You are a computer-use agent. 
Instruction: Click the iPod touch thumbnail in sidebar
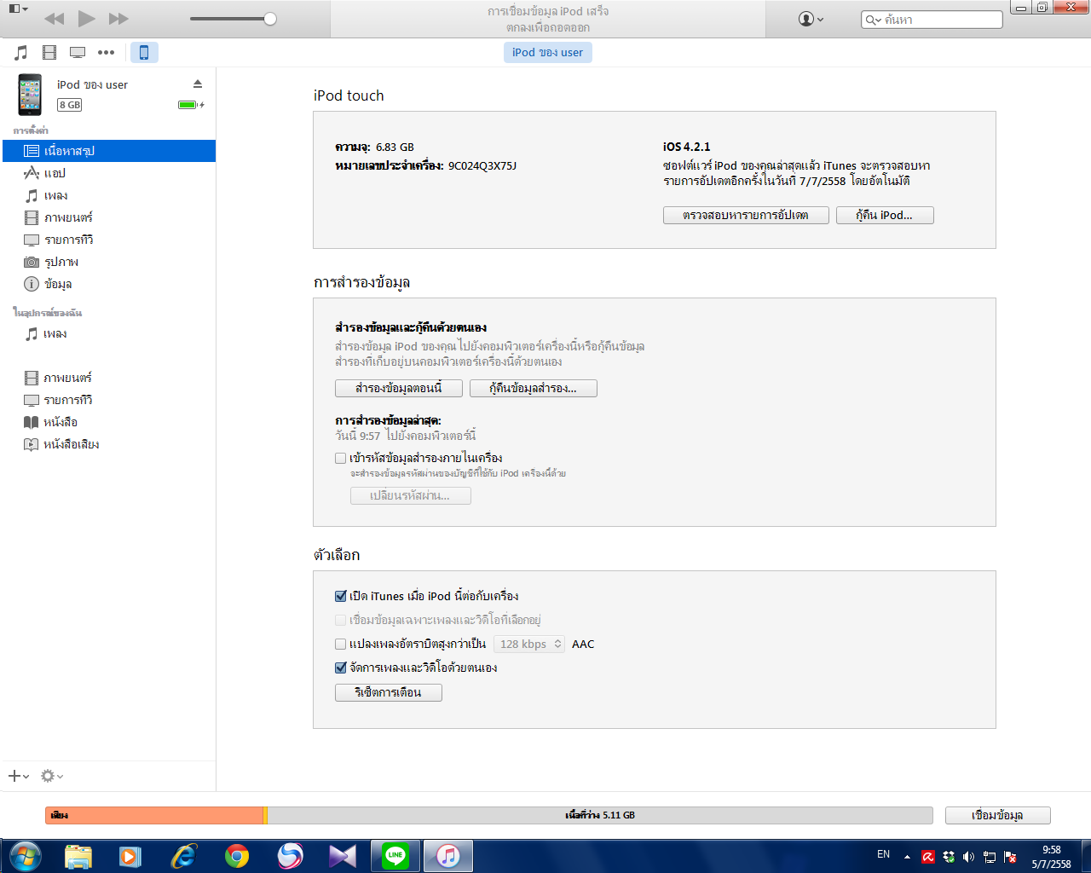point(30,95)
